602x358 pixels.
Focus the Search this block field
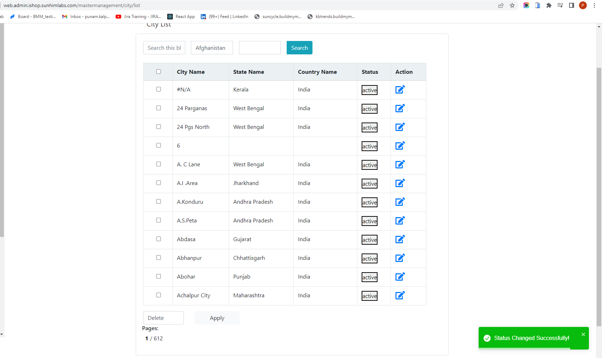pyautogui.click(x=164, y=48)
